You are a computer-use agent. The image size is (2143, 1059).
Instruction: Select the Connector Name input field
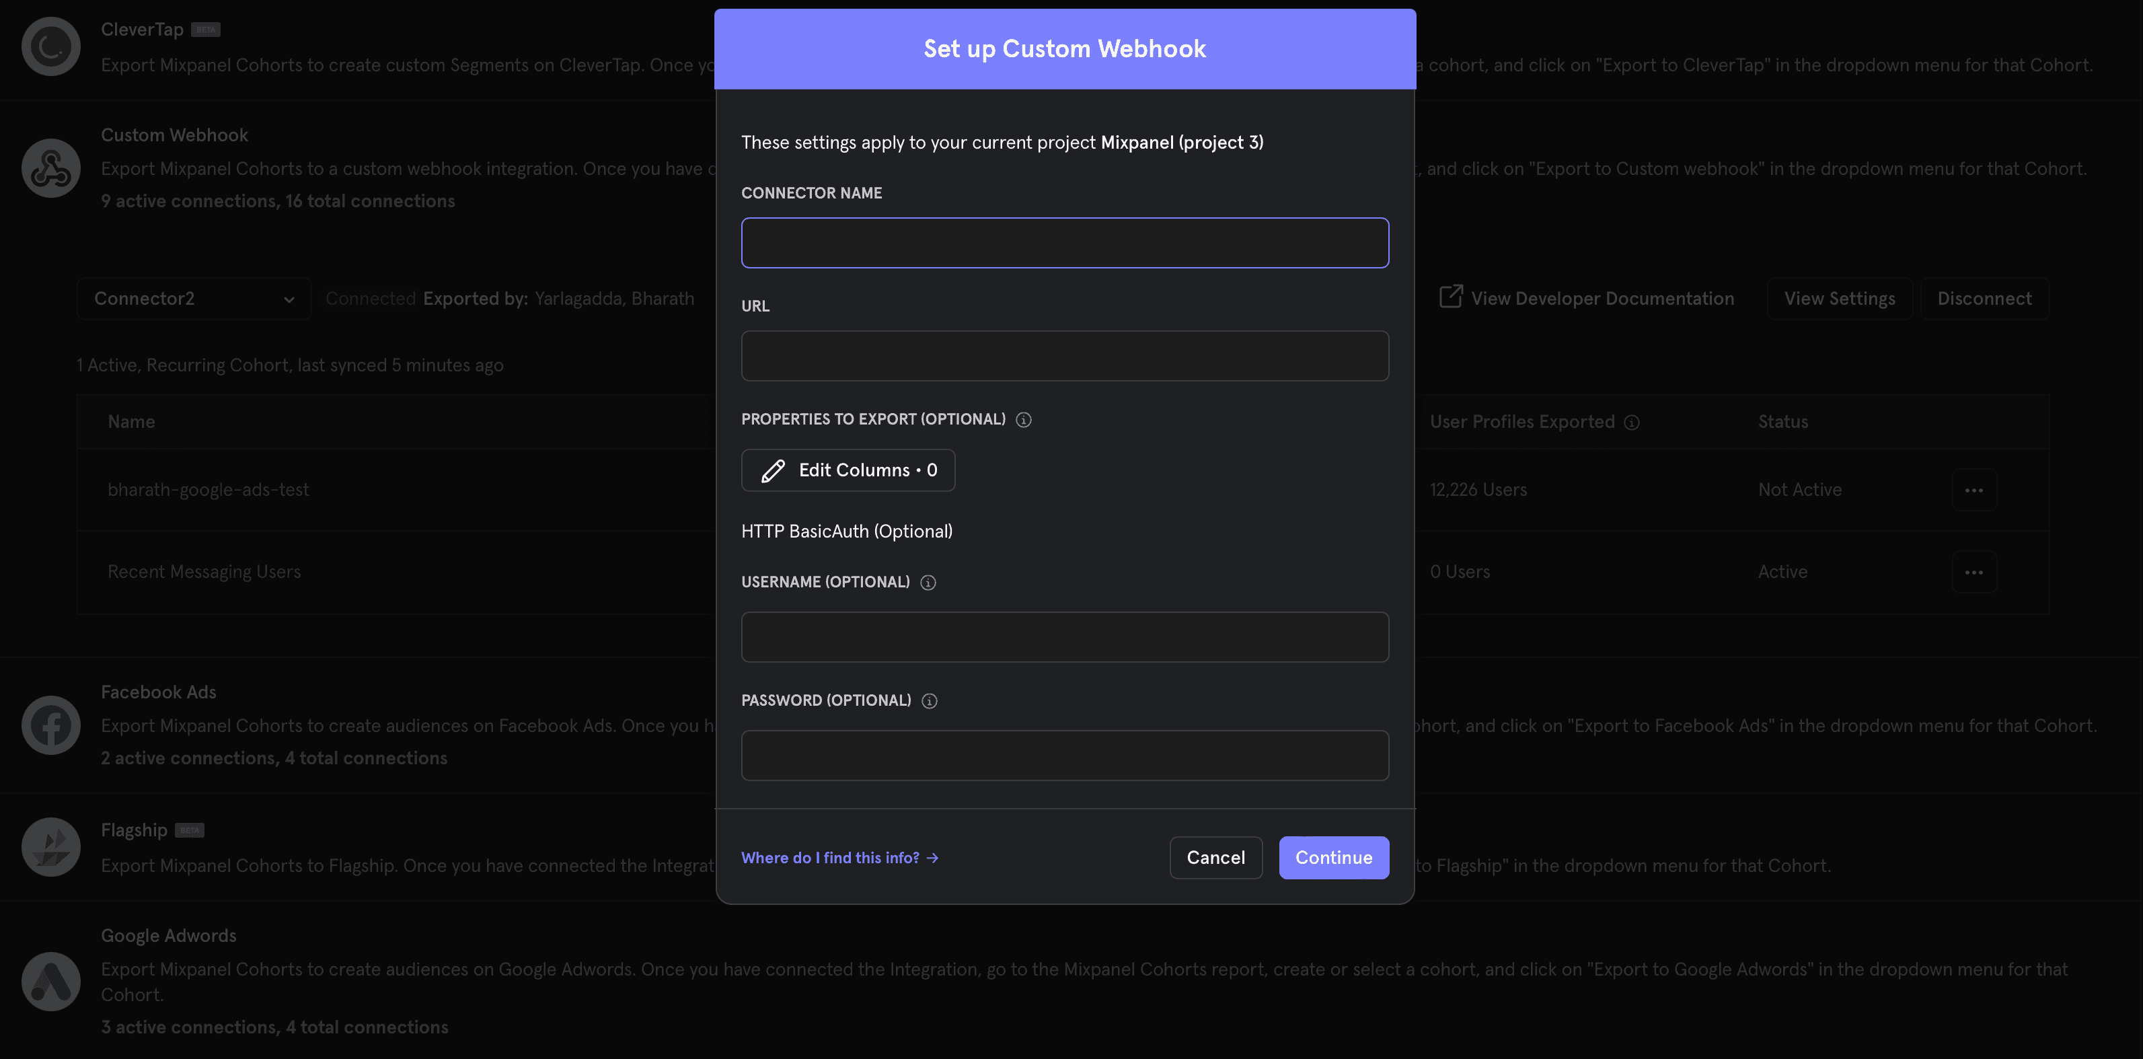tap(1065, 242)
